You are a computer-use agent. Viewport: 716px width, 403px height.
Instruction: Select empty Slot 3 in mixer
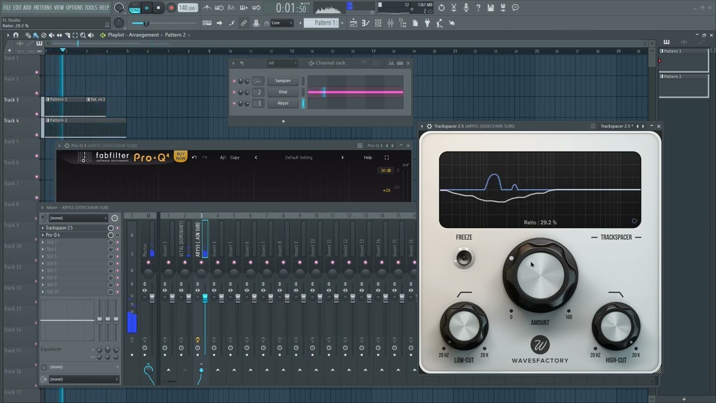(x=76, y=242)
